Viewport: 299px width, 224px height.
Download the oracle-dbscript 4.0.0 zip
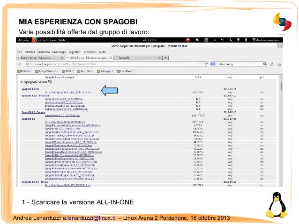click(x=64, y=102)
